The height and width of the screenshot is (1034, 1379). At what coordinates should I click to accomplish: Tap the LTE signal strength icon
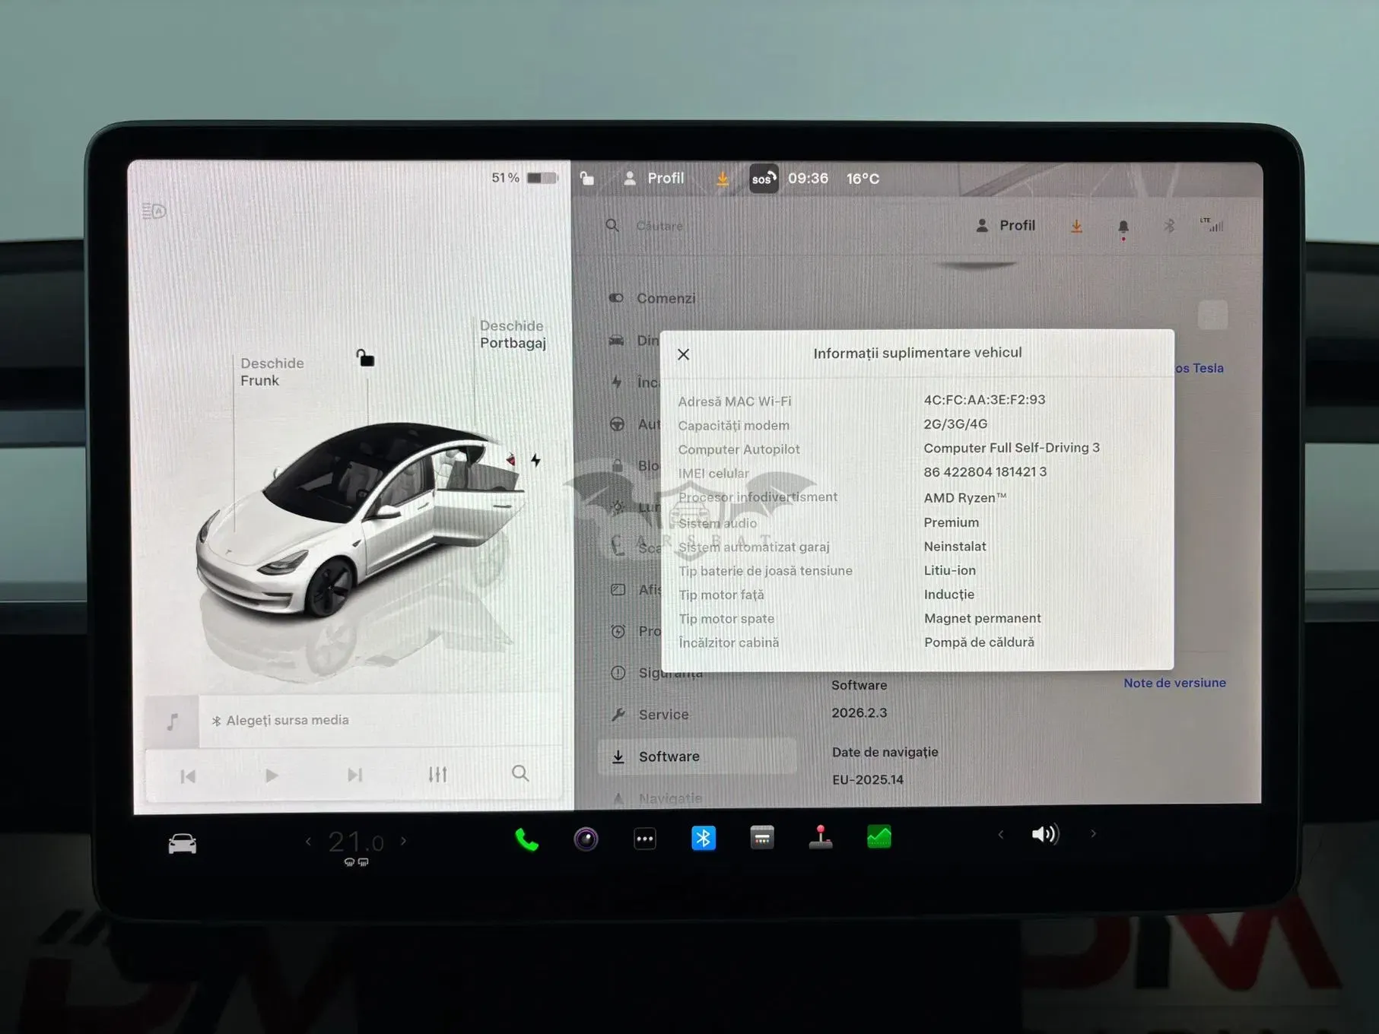coord(1212,224)
